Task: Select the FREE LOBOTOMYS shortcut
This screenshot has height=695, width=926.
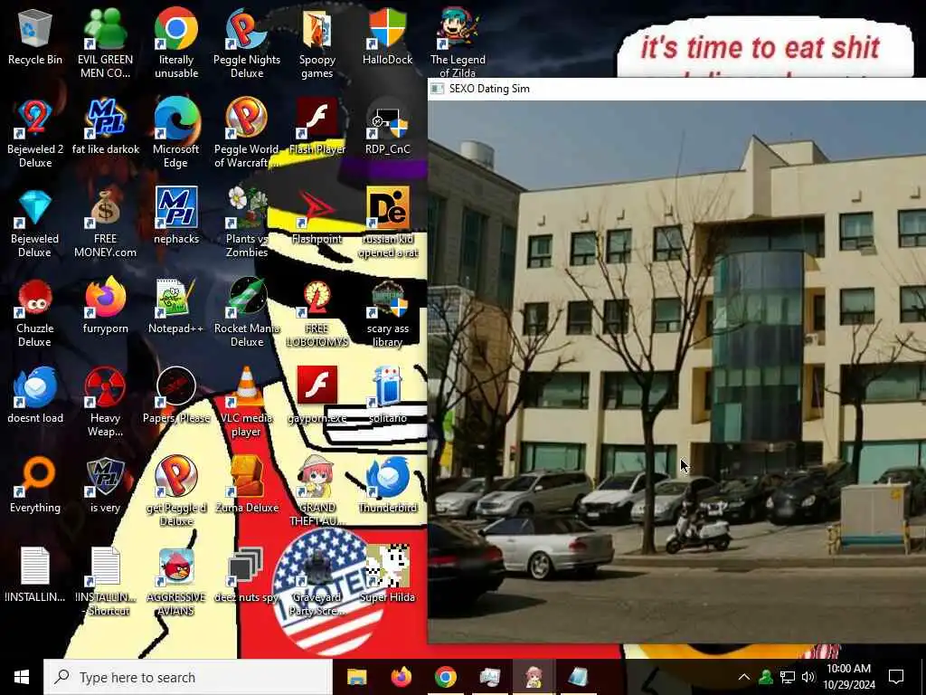Action: 317,312
